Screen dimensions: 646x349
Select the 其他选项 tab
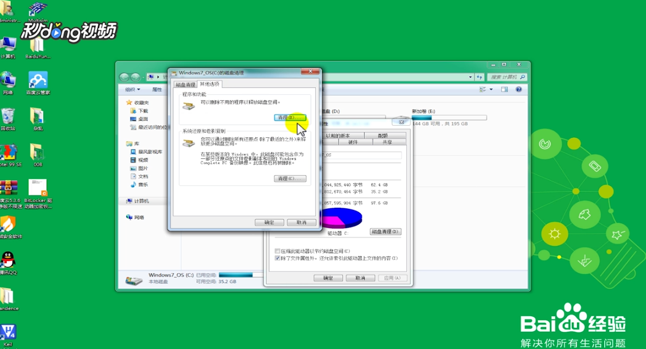coord(209,84)
